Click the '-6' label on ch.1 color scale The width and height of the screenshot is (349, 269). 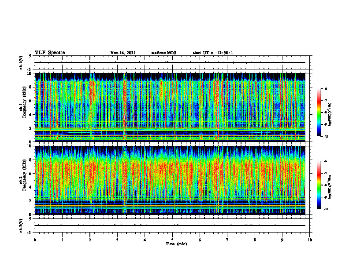coord(325,88)
